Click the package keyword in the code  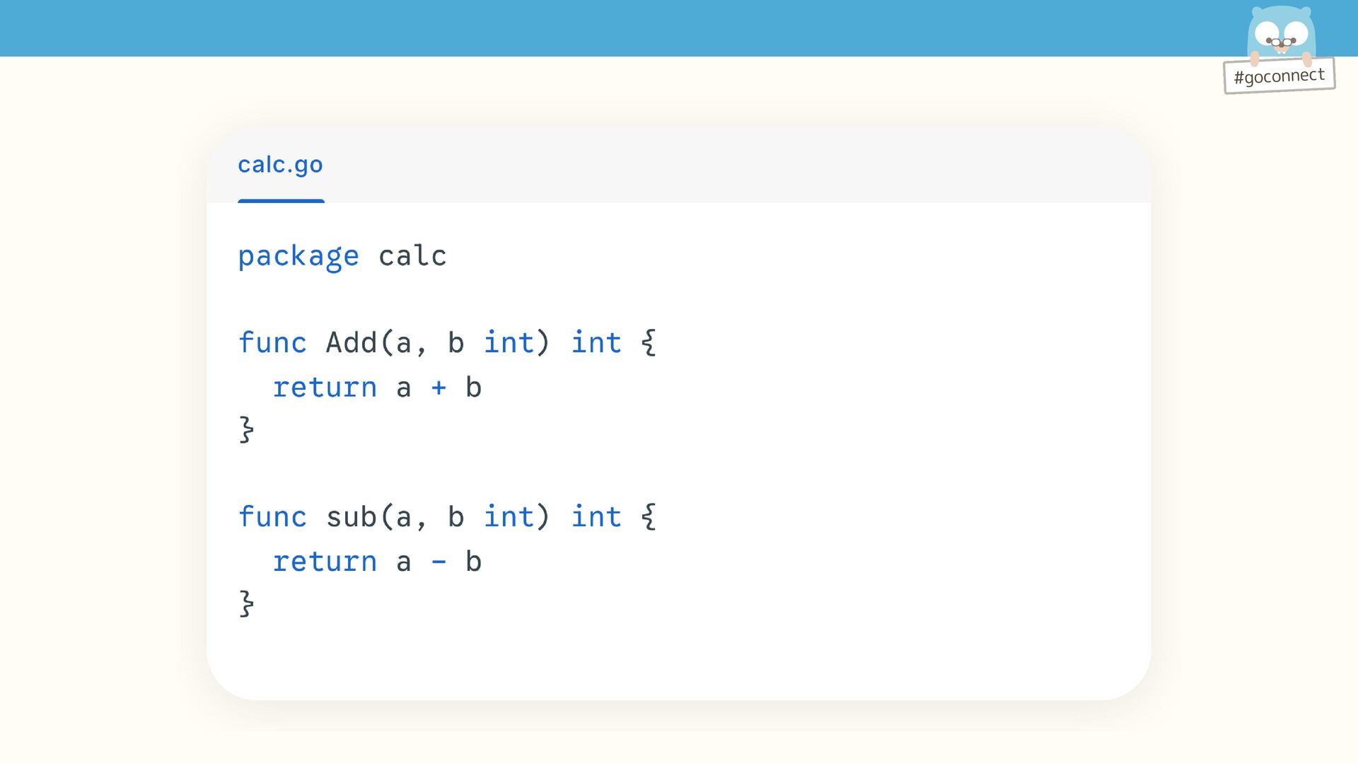(298, 256)
